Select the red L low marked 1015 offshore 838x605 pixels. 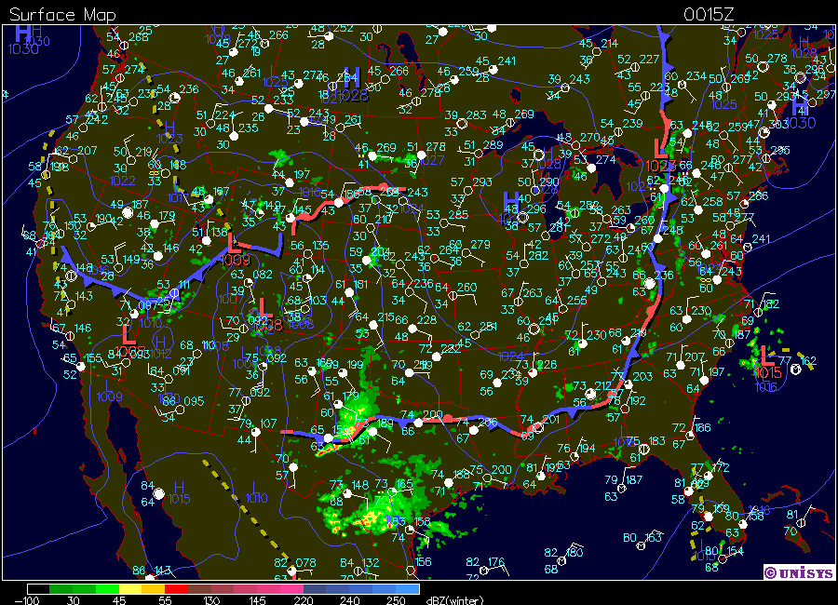point(764,355)
